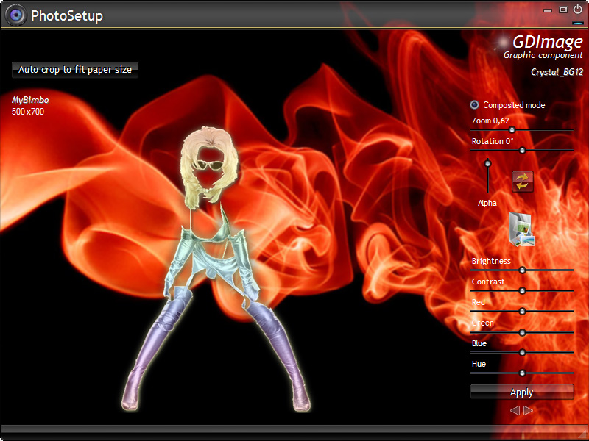Click the Hue slider handle
589x441 pixels.
coord(522,373)
